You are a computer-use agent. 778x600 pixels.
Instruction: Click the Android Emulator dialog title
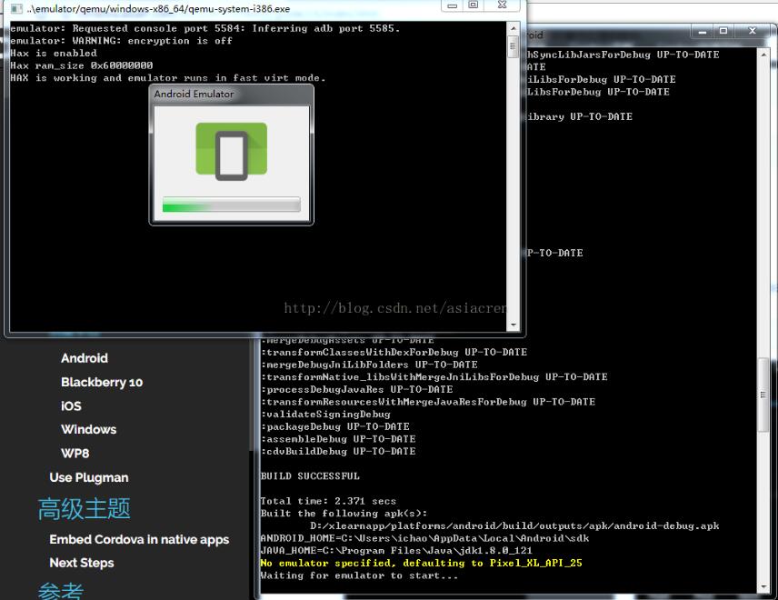coord(194,94)
